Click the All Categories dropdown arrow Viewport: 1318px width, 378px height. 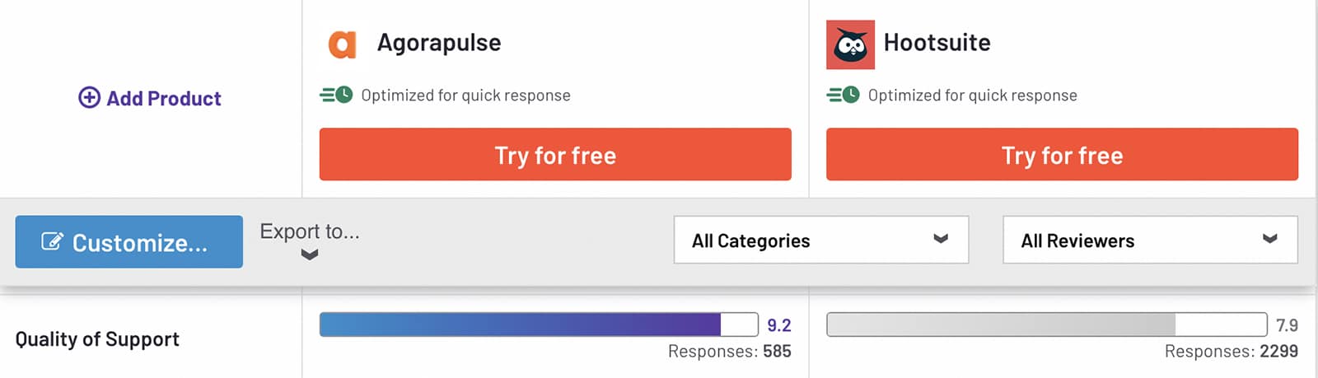[x=941, y=239]
